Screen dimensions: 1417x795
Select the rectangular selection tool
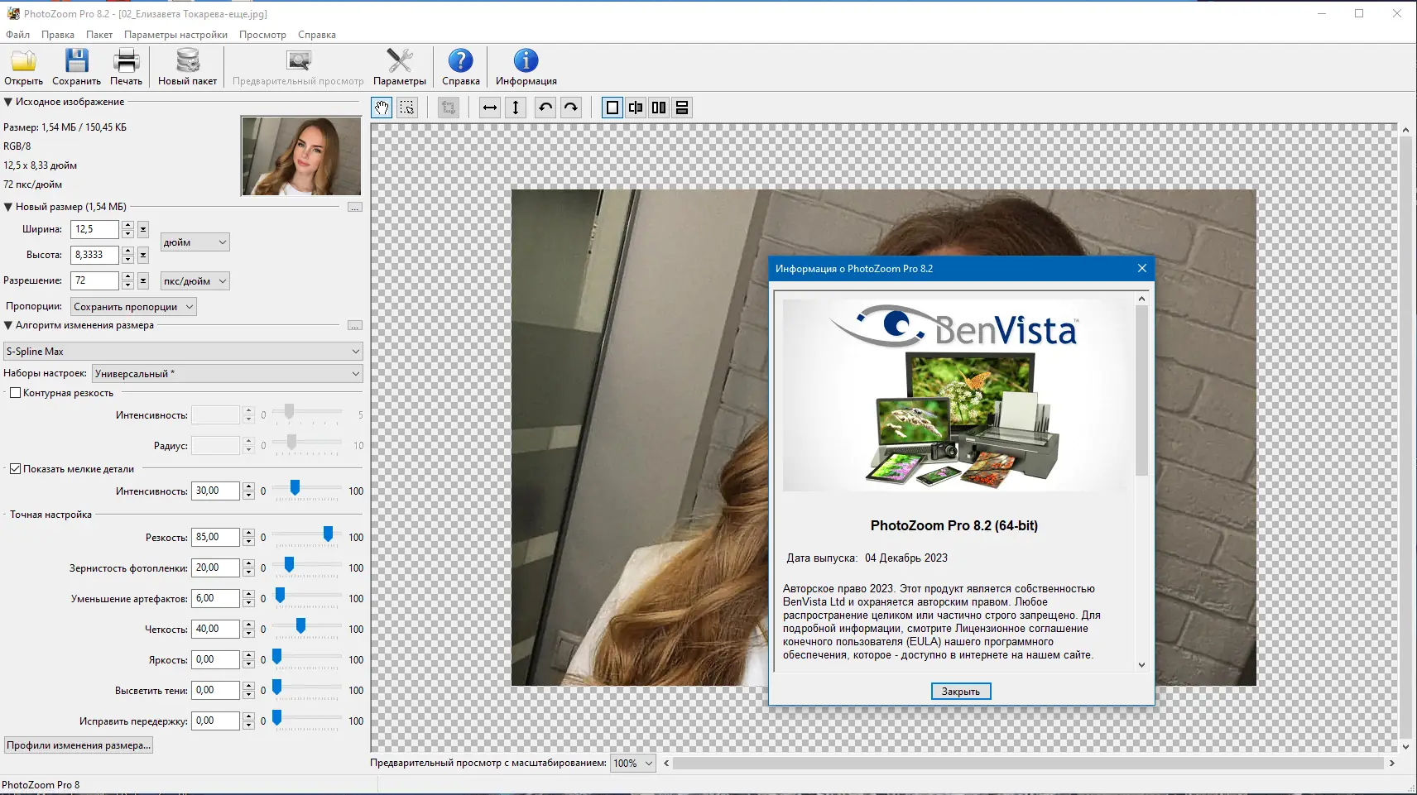pos(407,108)
